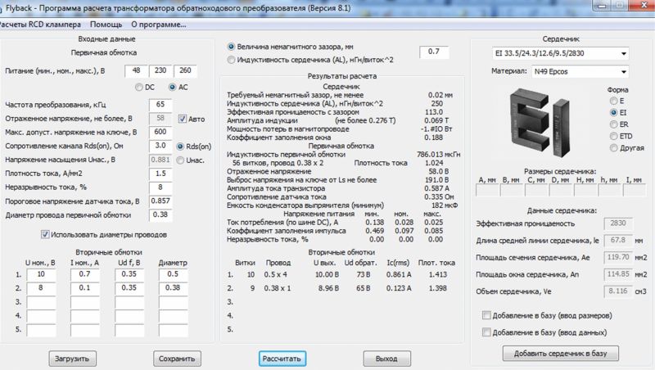655x370 pixels.
Task: Select Индуктивность сердечника (AL) radio button
Action: [x=231, y=60]
